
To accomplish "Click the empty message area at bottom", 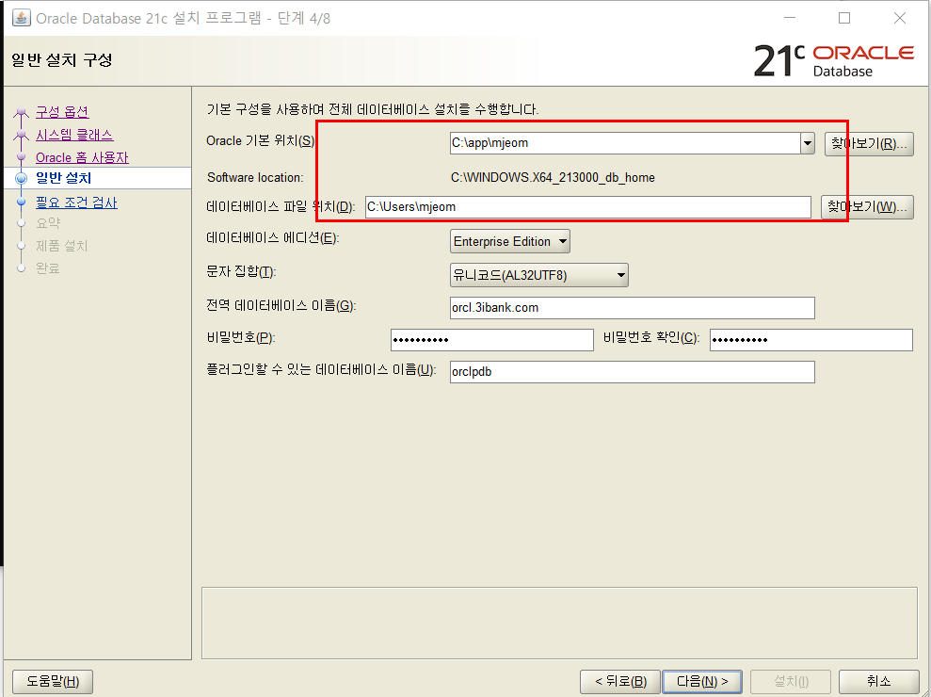I will tap(559, 624).
